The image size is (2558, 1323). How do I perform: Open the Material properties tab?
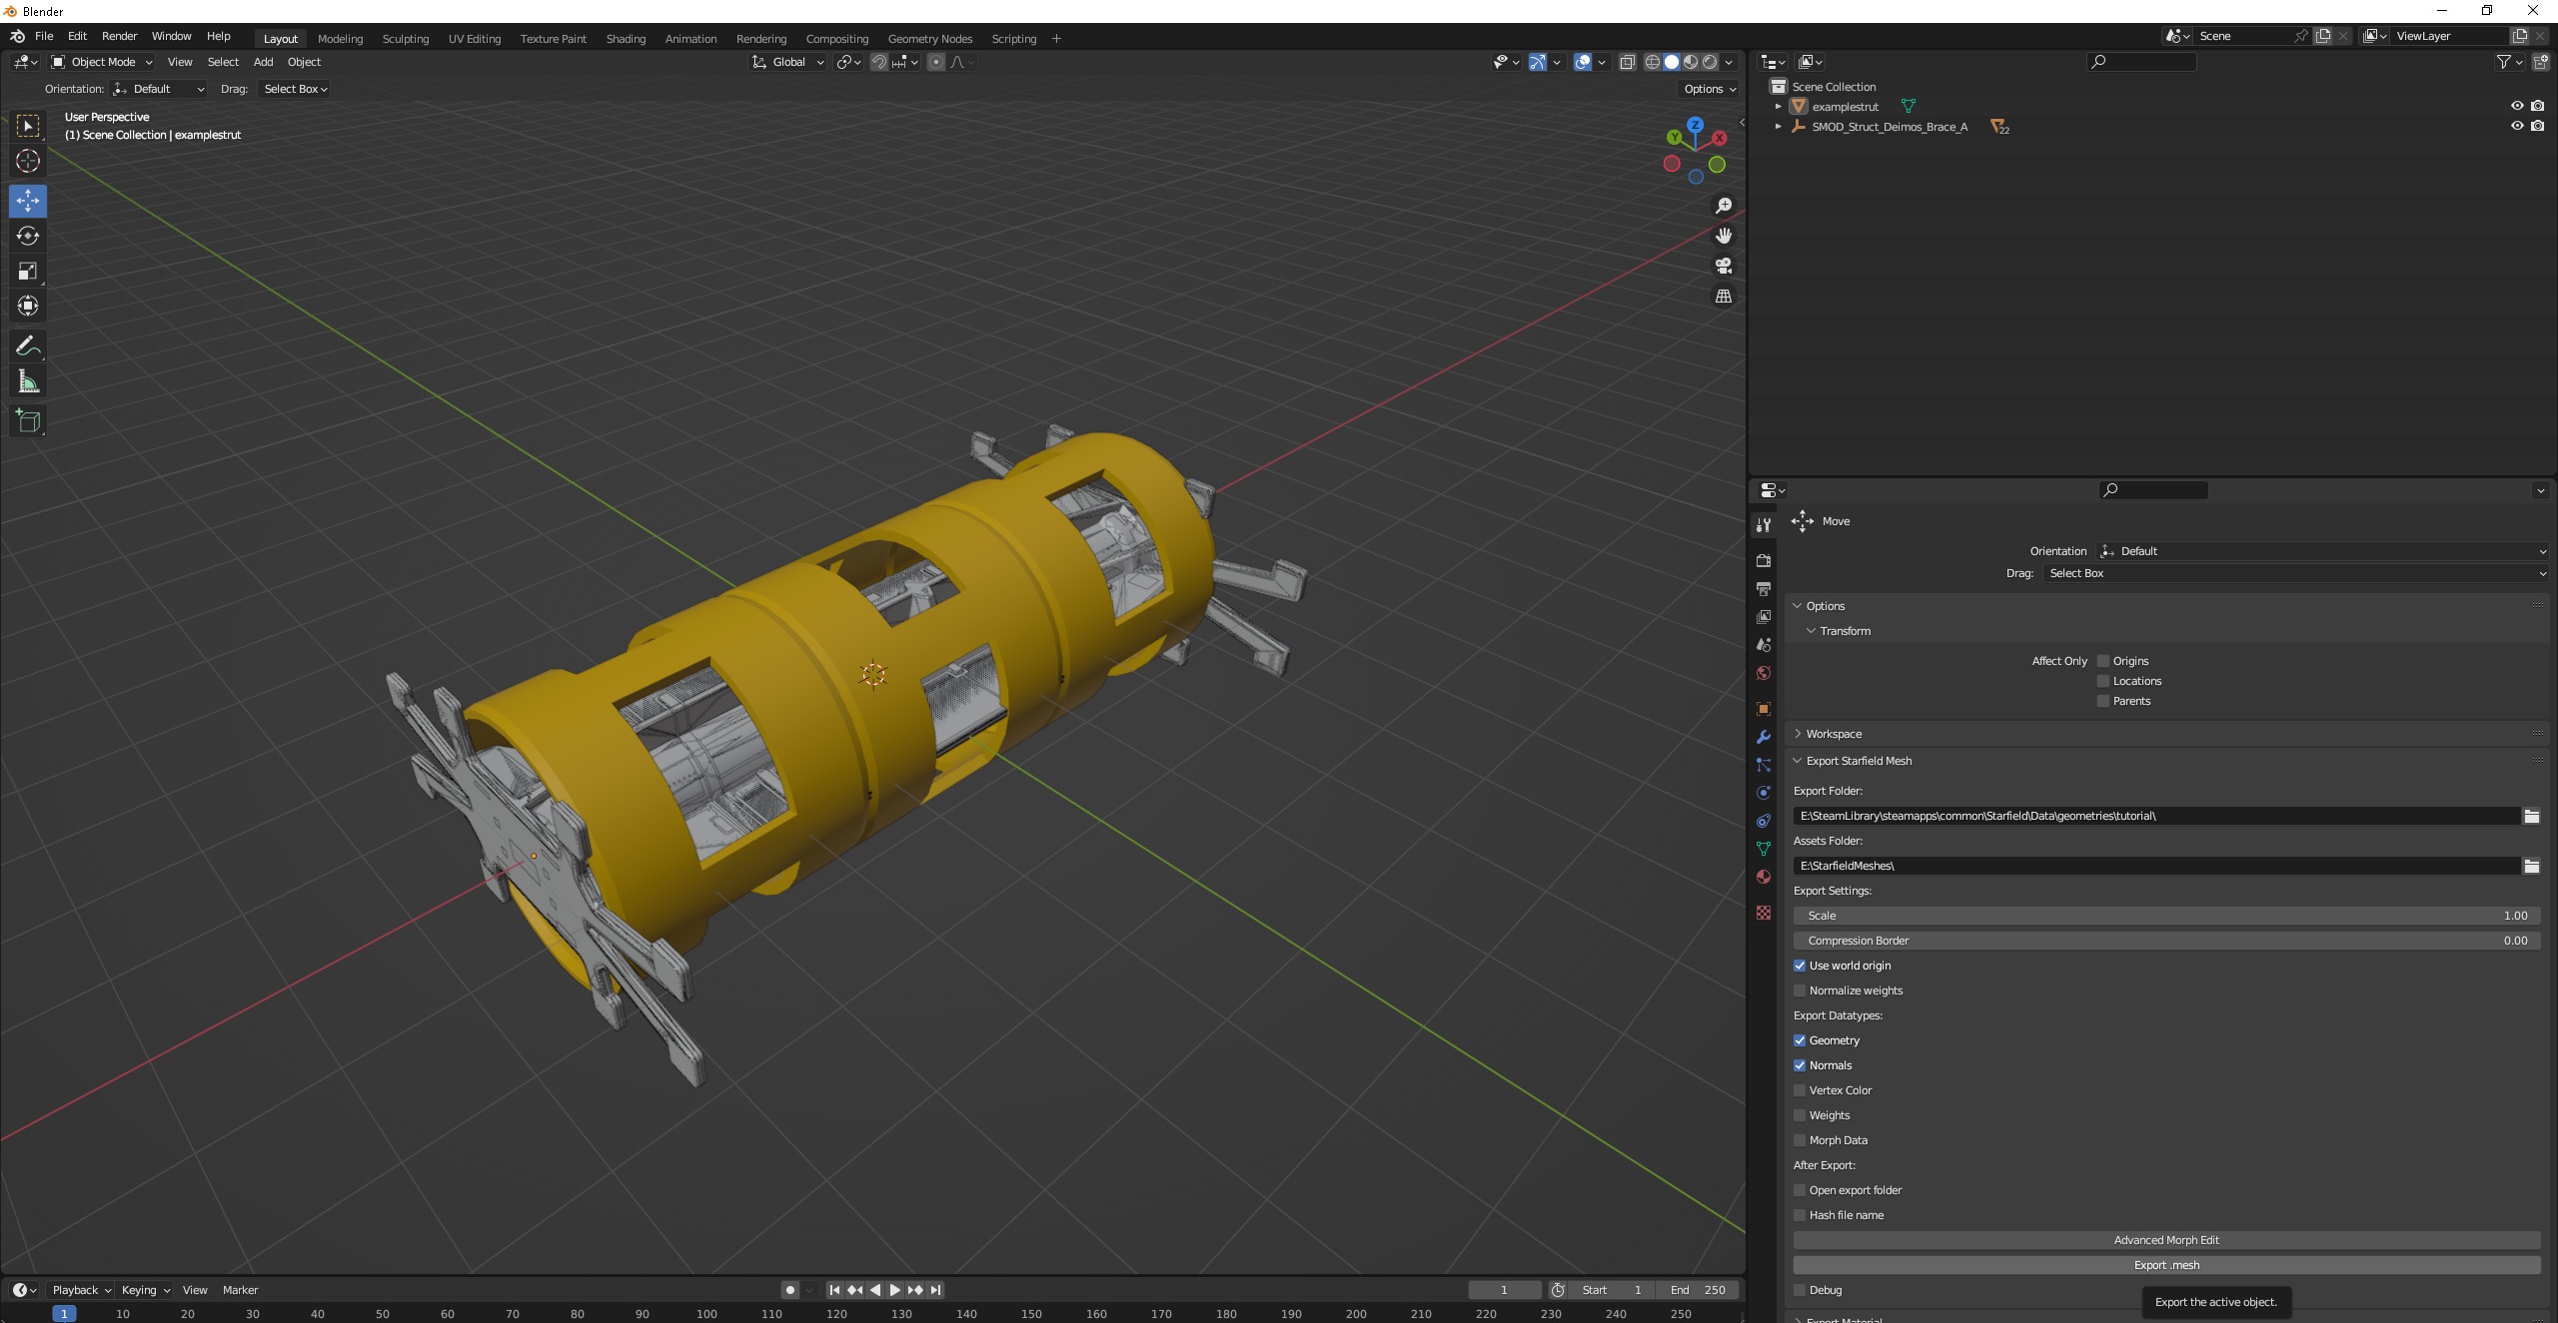tap(1764, 877)
